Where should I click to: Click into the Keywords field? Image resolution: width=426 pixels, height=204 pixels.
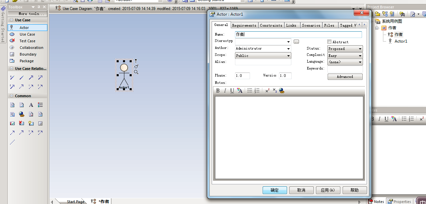[345, 69]
